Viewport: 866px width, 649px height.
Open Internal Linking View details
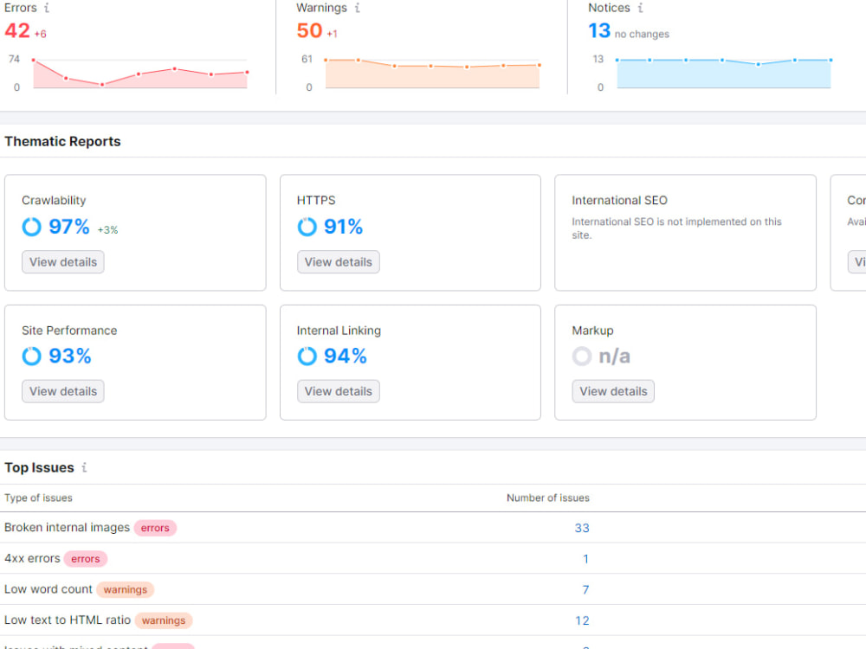339,391
